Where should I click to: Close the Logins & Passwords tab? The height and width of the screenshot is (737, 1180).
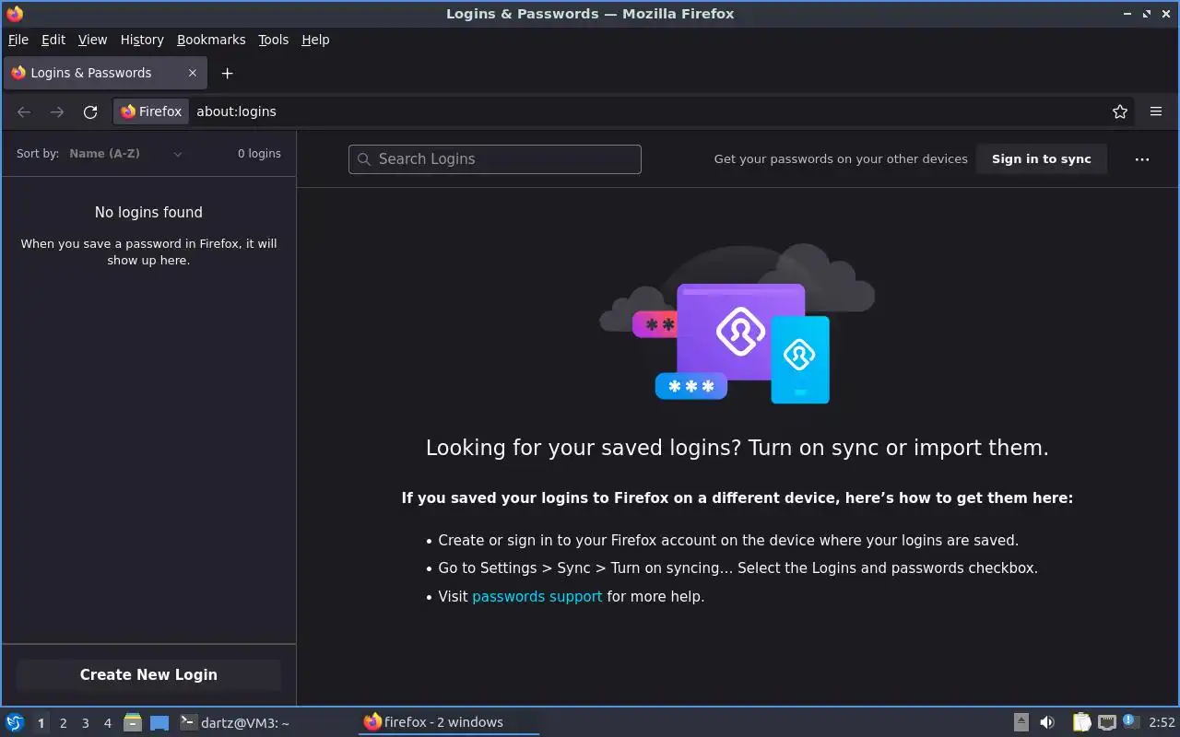193,73
